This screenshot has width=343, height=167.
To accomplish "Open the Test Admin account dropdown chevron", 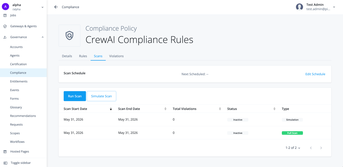I will [x=334, y=7].
